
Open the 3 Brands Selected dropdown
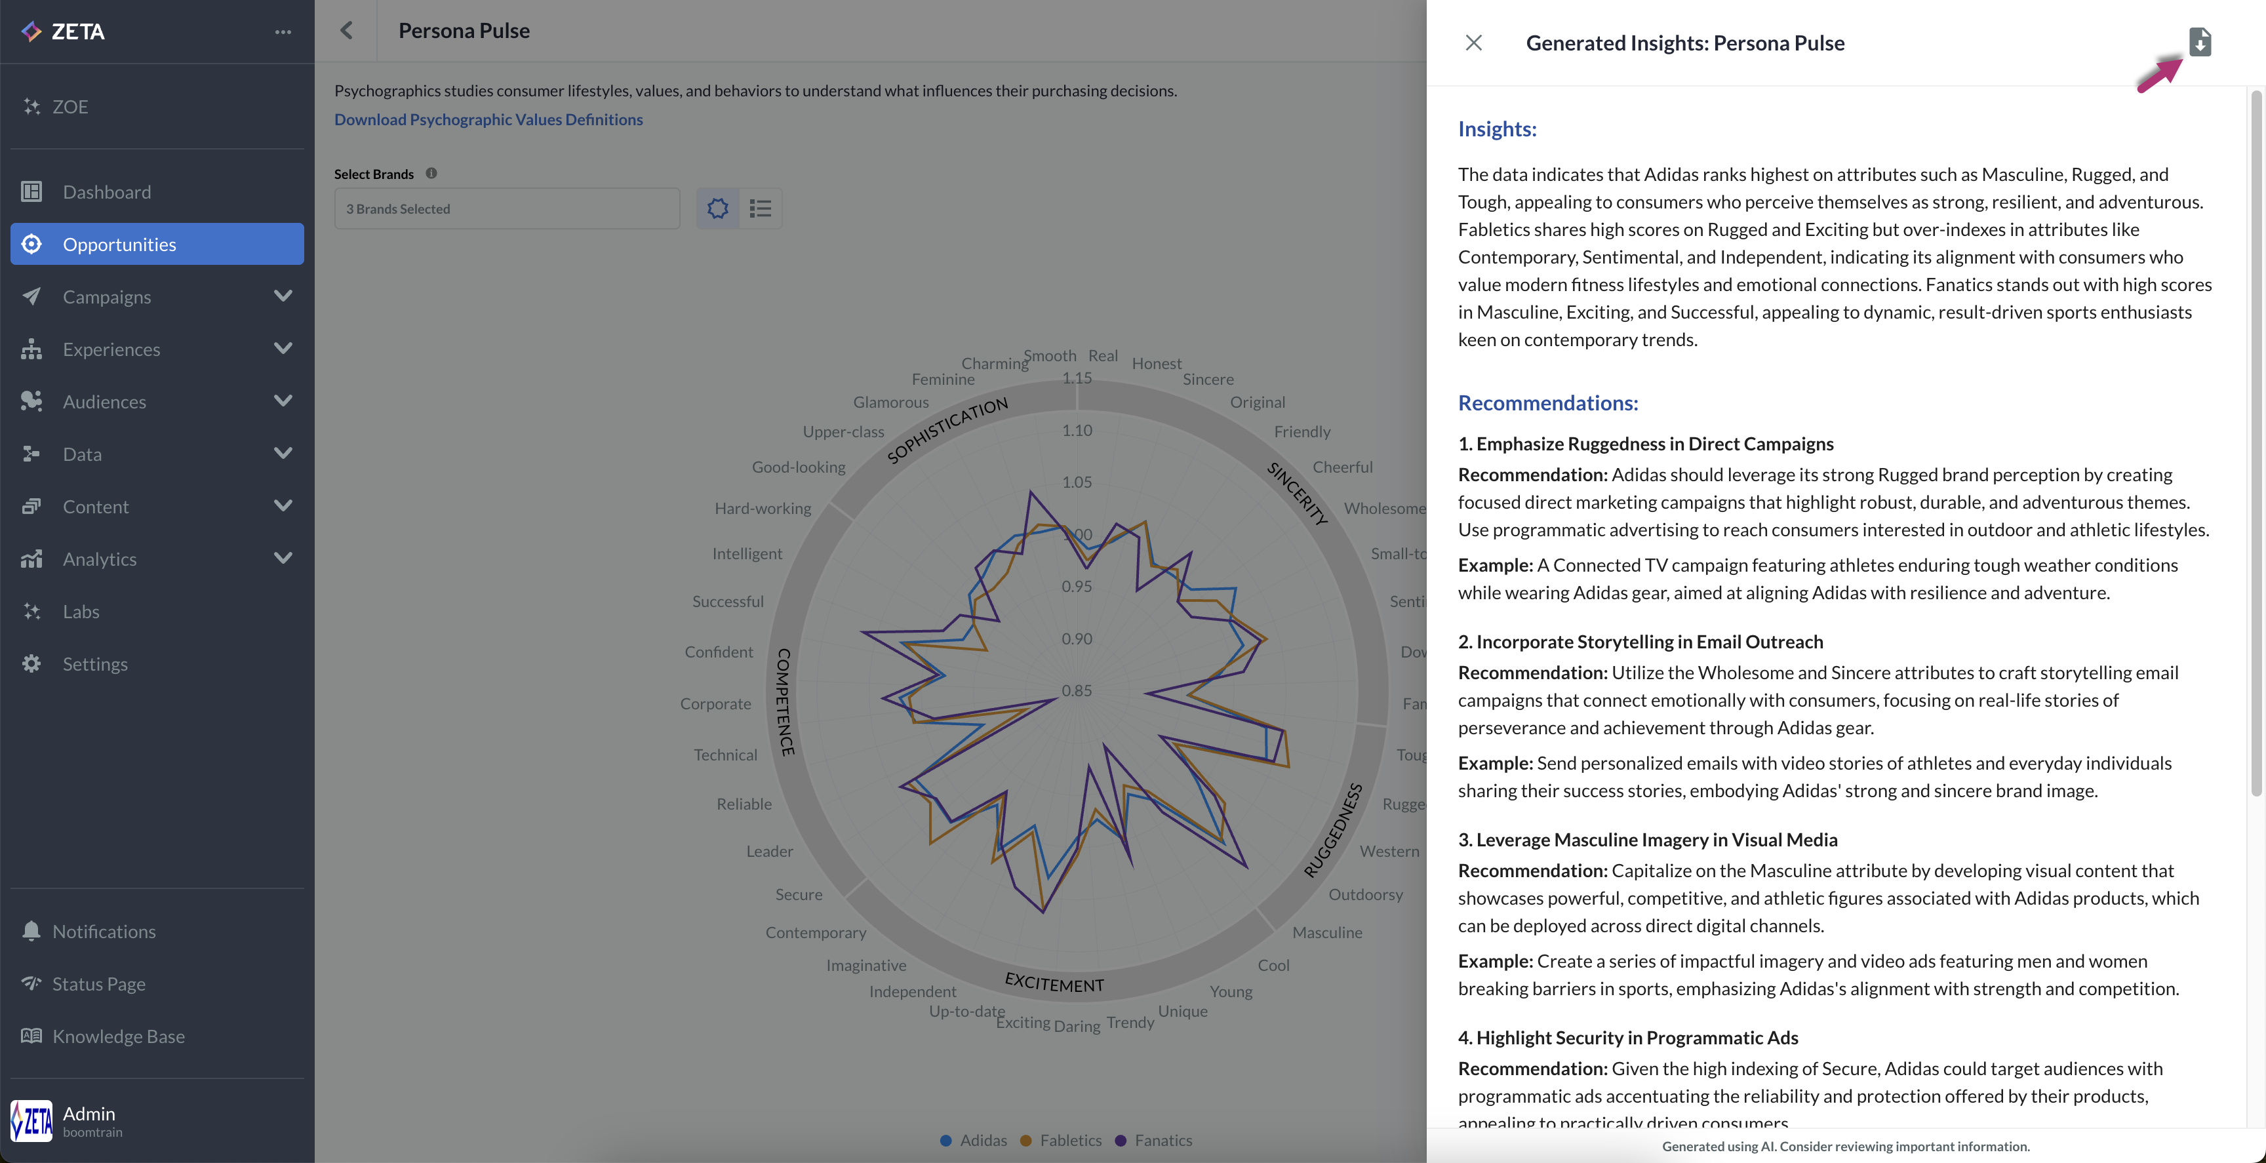pyautogui.click(x=507, y=208)
